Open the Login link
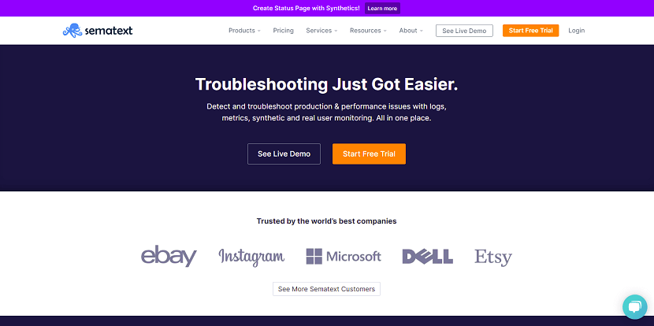The width and height of the screenshot is (654, 326). tap(577, 31)
